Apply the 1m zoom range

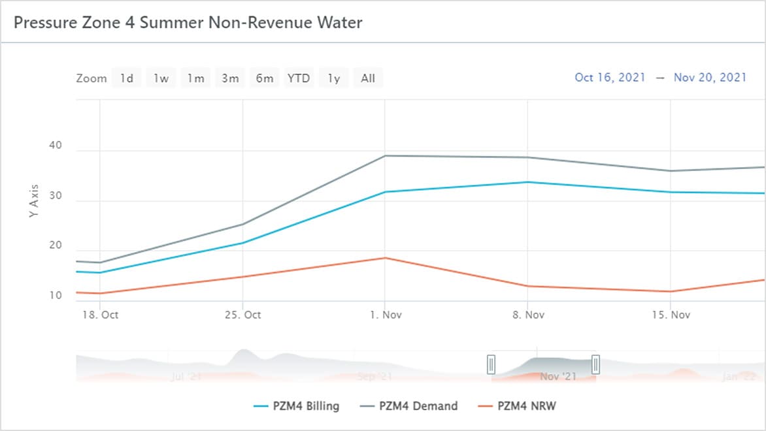click(195, 78)
